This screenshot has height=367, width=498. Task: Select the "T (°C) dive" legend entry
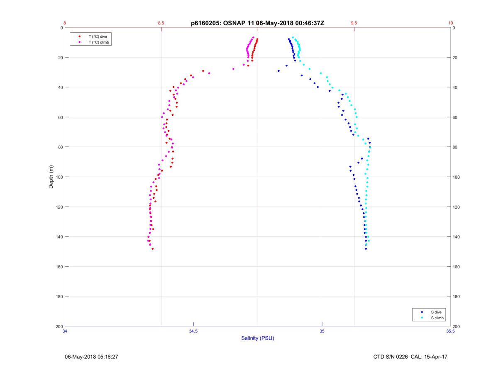[x=98, y=36]
